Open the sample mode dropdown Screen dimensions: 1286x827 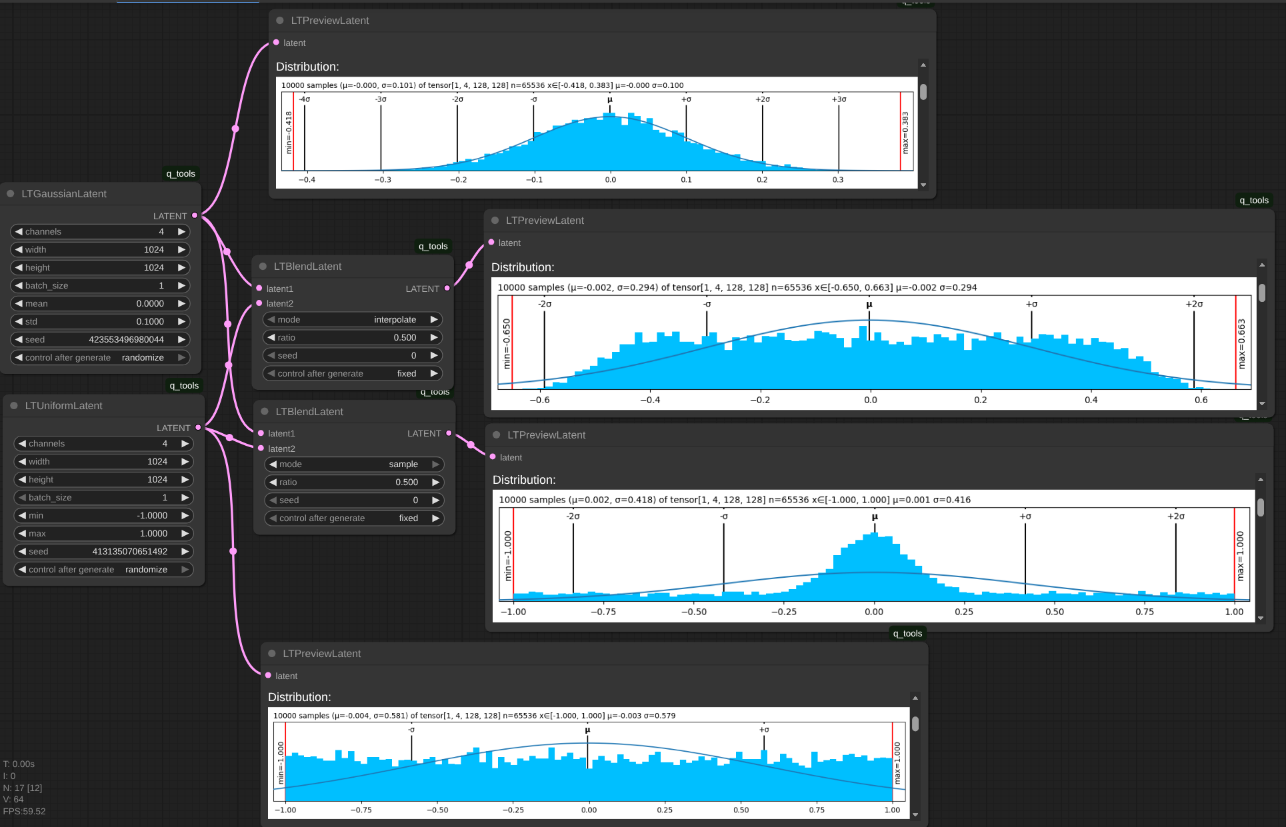[x=355, y=464]
